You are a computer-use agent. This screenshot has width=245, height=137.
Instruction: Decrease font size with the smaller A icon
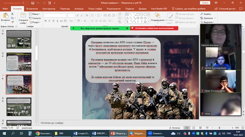[82, 16]
